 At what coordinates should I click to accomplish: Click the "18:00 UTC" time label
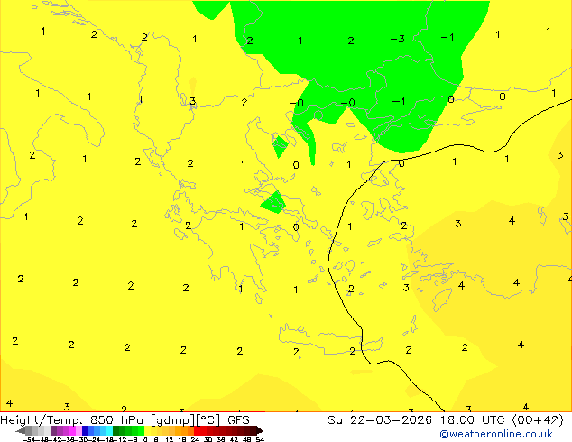474,419
